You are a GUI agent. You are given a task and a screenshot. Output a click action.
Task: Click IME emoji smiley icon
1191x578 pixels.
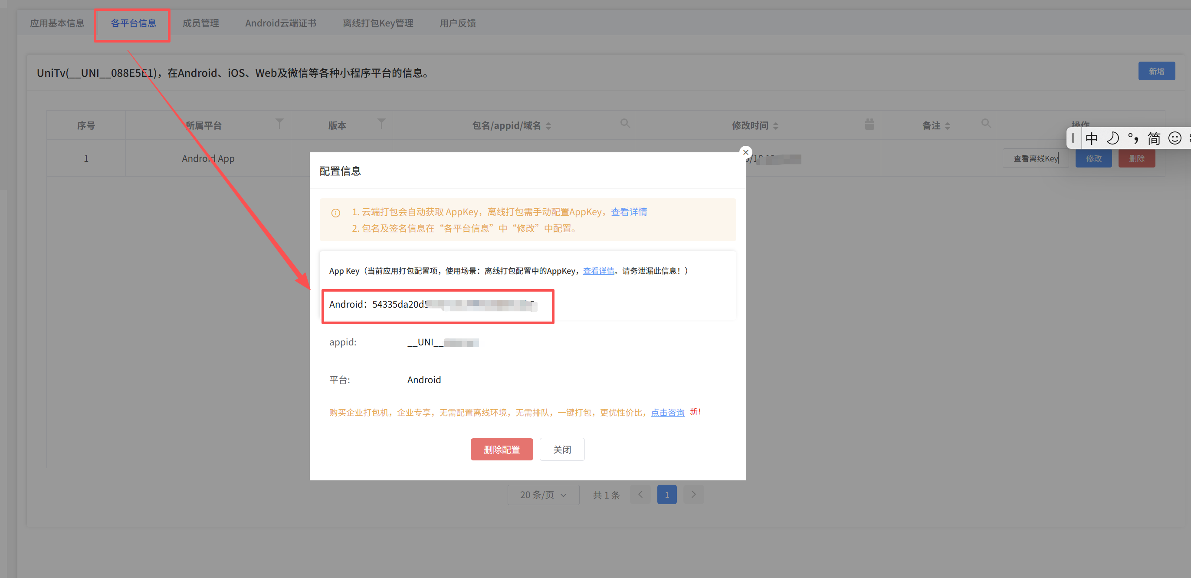1175,138
